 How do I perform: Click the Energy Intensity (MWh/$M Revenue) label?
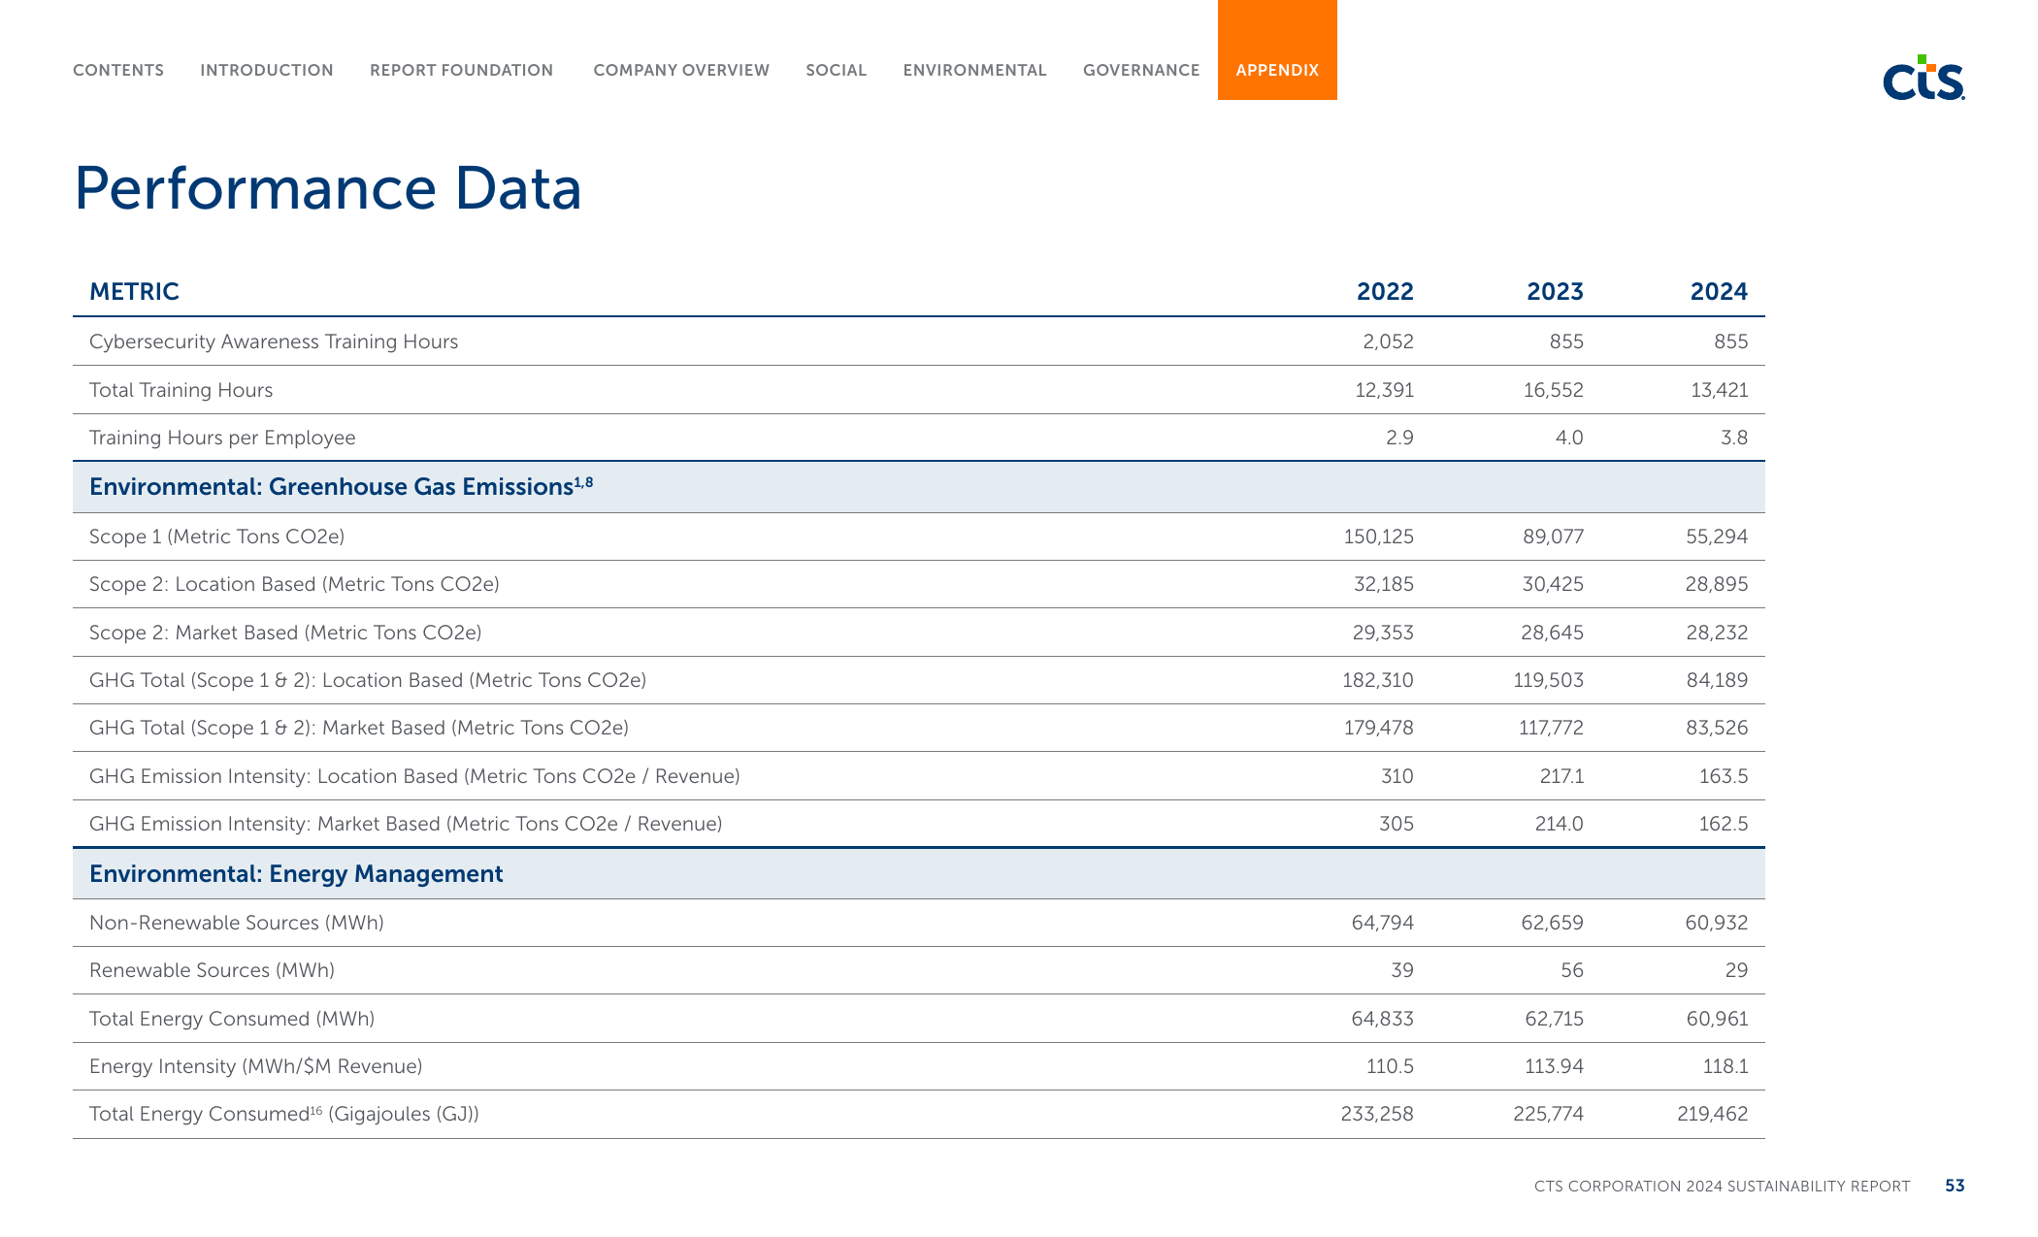[x=256, y=1066]
